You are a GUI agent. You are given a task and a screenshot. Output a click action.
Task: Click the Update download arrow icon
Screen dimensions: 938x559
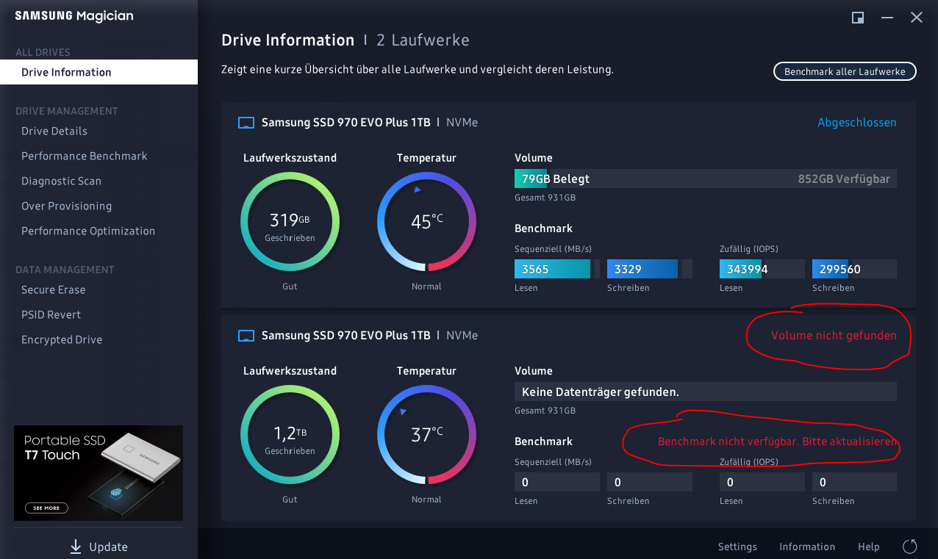75,547
